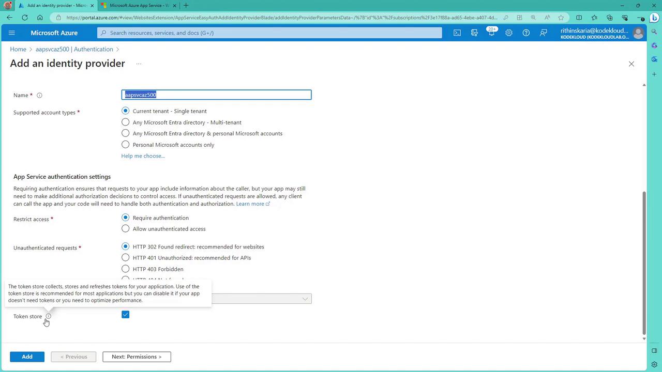Open Directories and subscriptions filter icon

pyautogui.click(x=474, y=33)
